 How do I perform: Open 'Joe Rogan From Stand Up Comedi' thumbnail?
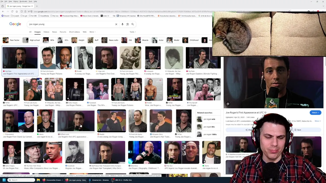tap(18, 121)
